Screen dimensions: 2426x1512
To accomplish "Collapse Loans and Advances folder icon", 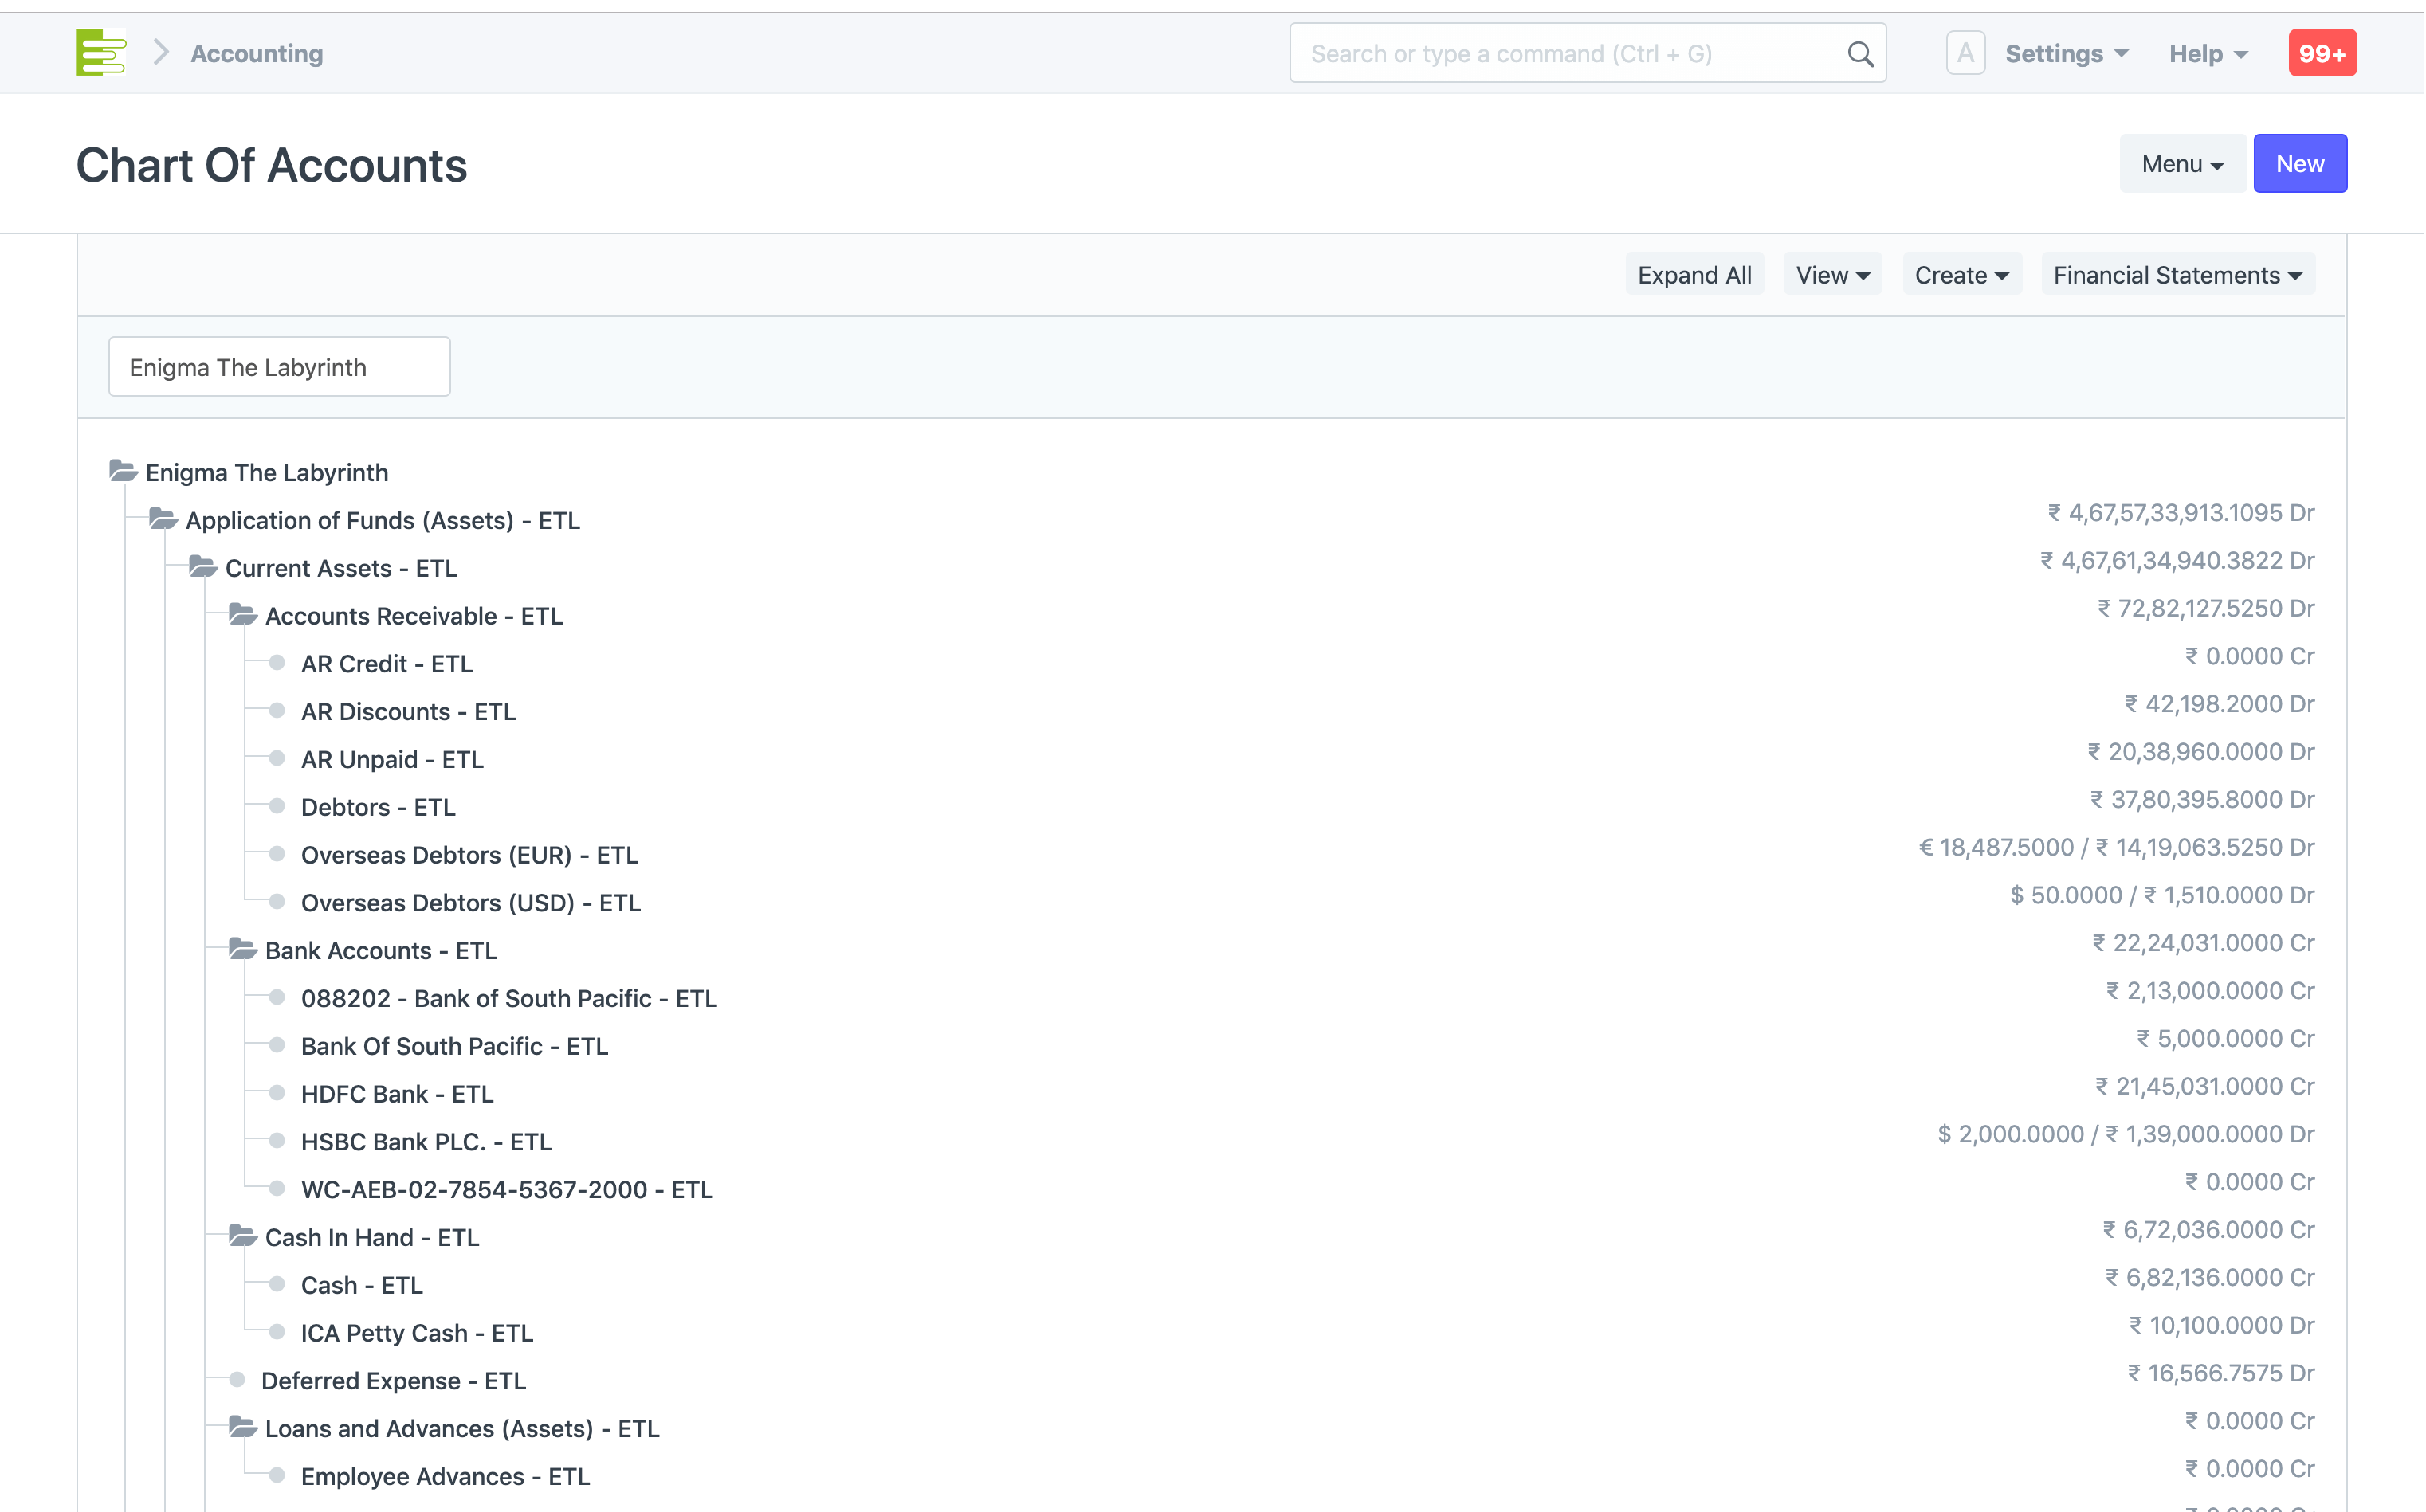I will pos(243,1427).
